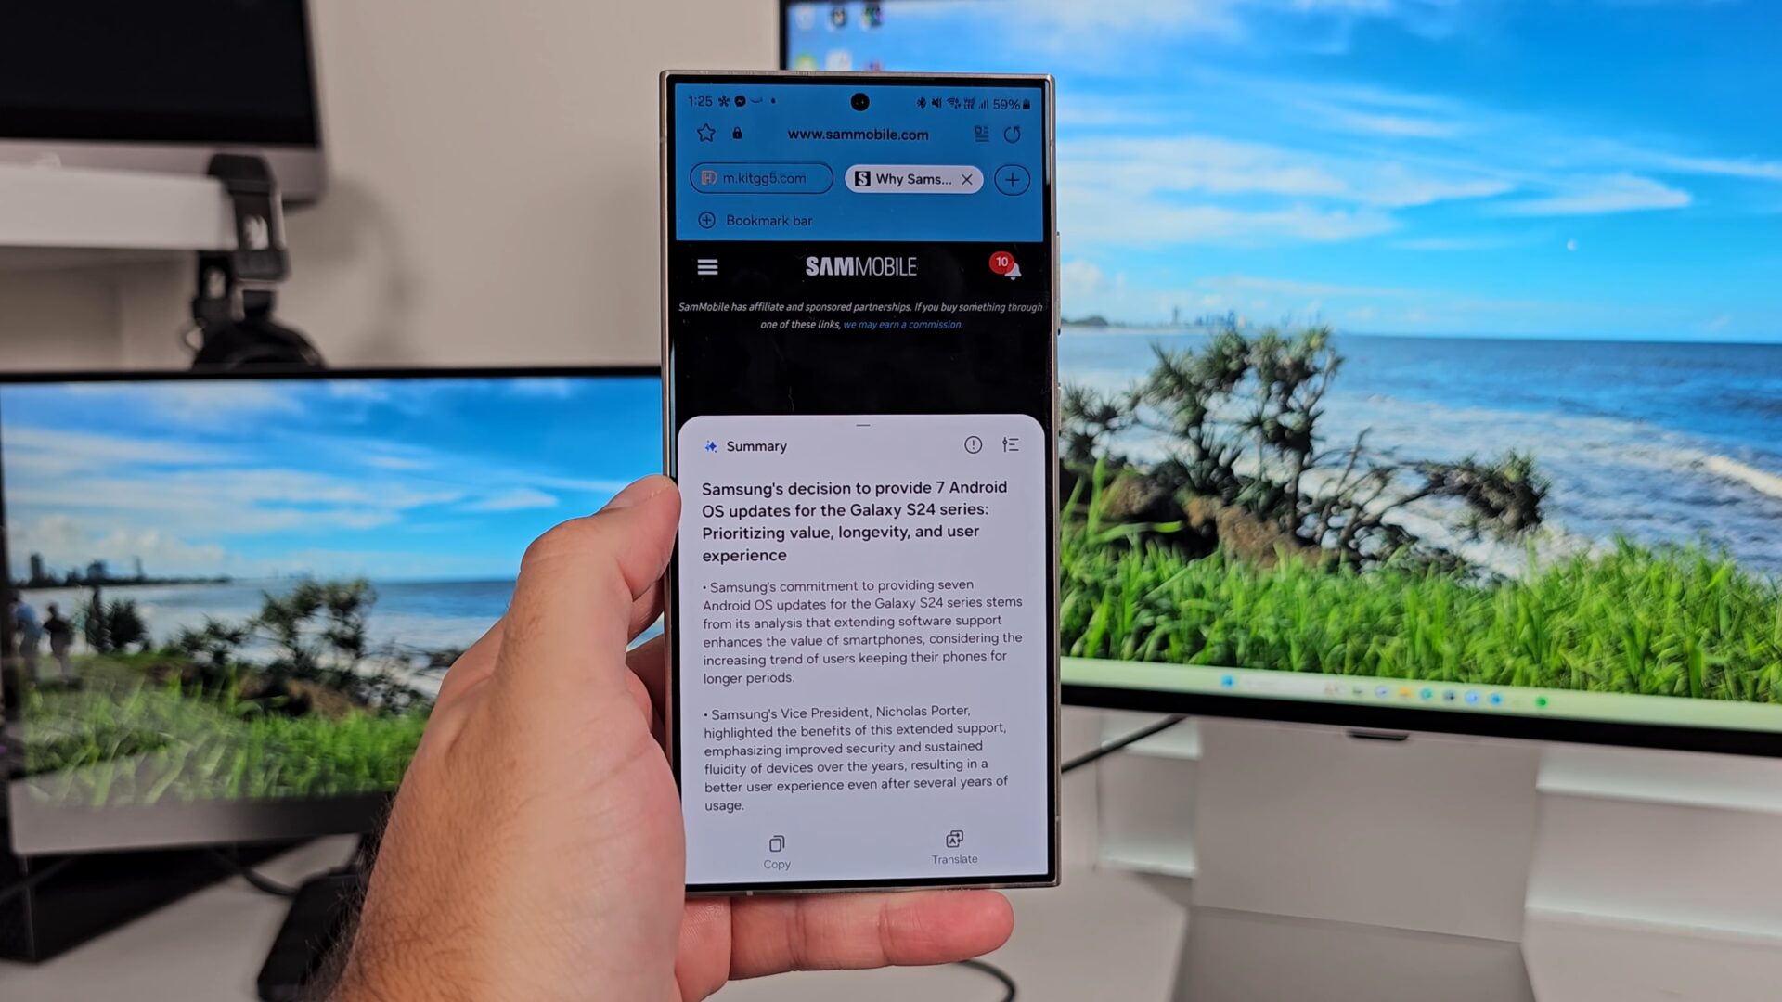The image size is (1782, 1002).
Task: Click the SamMobile hamburger menu icon
Action: click(705, 266)
